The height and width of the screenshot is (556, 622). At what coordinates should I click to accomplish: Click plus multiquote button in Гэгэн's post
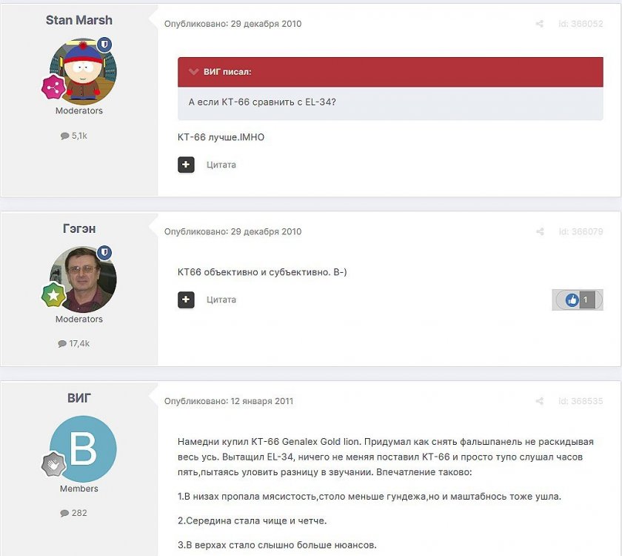(186, 299)
